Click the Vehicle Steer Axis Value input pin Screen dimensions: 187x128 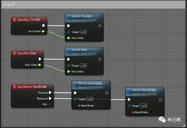point(68,72)
